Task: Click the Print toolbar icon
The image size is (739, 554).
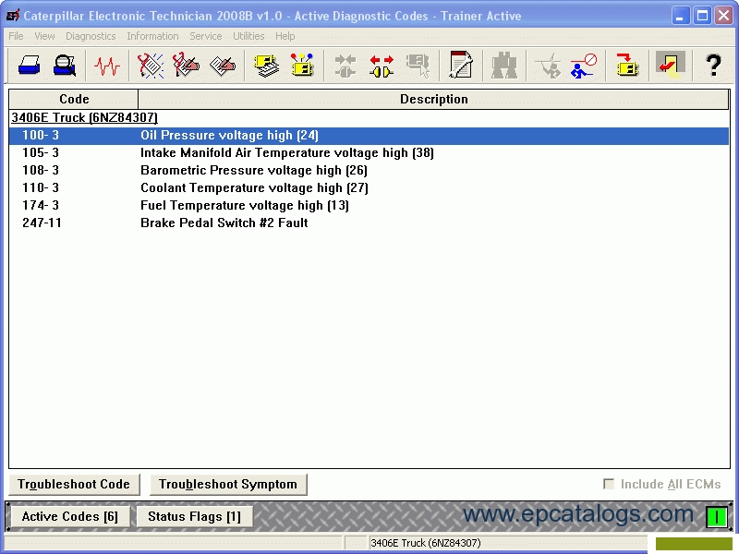Action: 29,66
